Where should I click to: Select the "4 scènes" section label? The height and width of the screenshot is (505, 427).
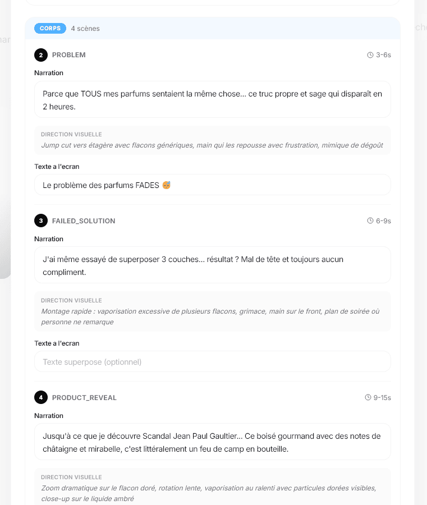click(85, 29)
